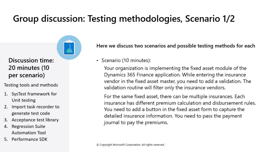
Task: Click 'Dynamics 365 Finance application' text
Action: coord(142,75)
